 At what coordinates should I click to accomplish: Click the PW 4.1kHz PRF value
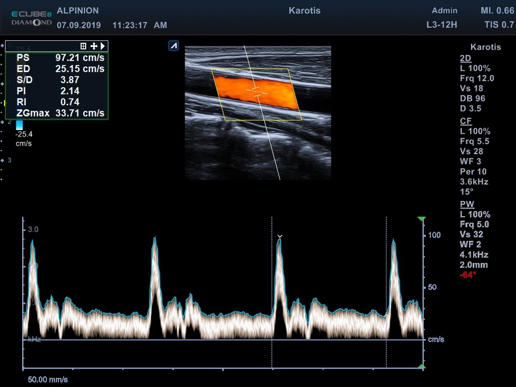[x=474, y=255]
